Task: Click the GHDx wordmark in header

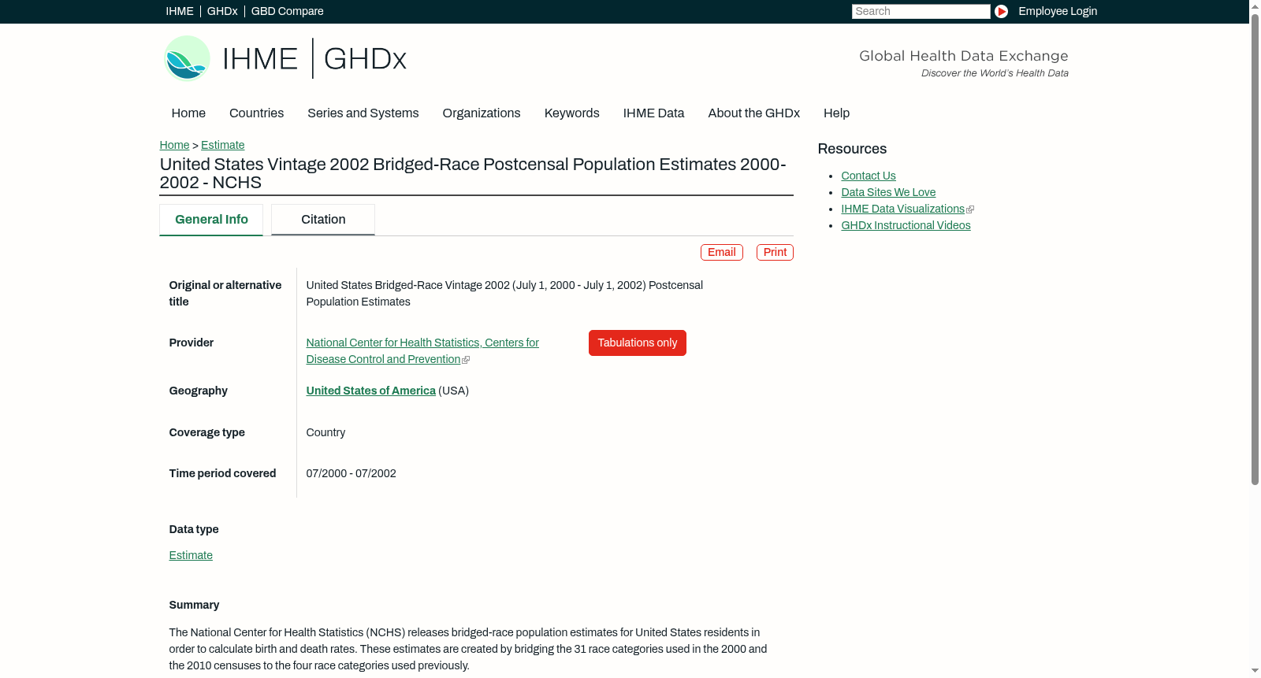Action: point(365,59)
